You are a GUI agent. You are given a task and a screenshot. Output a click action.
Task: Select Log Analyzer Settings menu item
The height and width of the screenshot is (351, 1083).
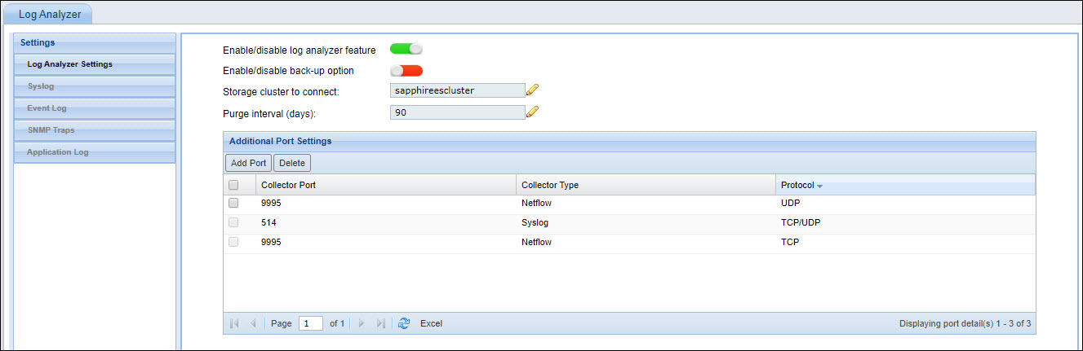point(95,64)
